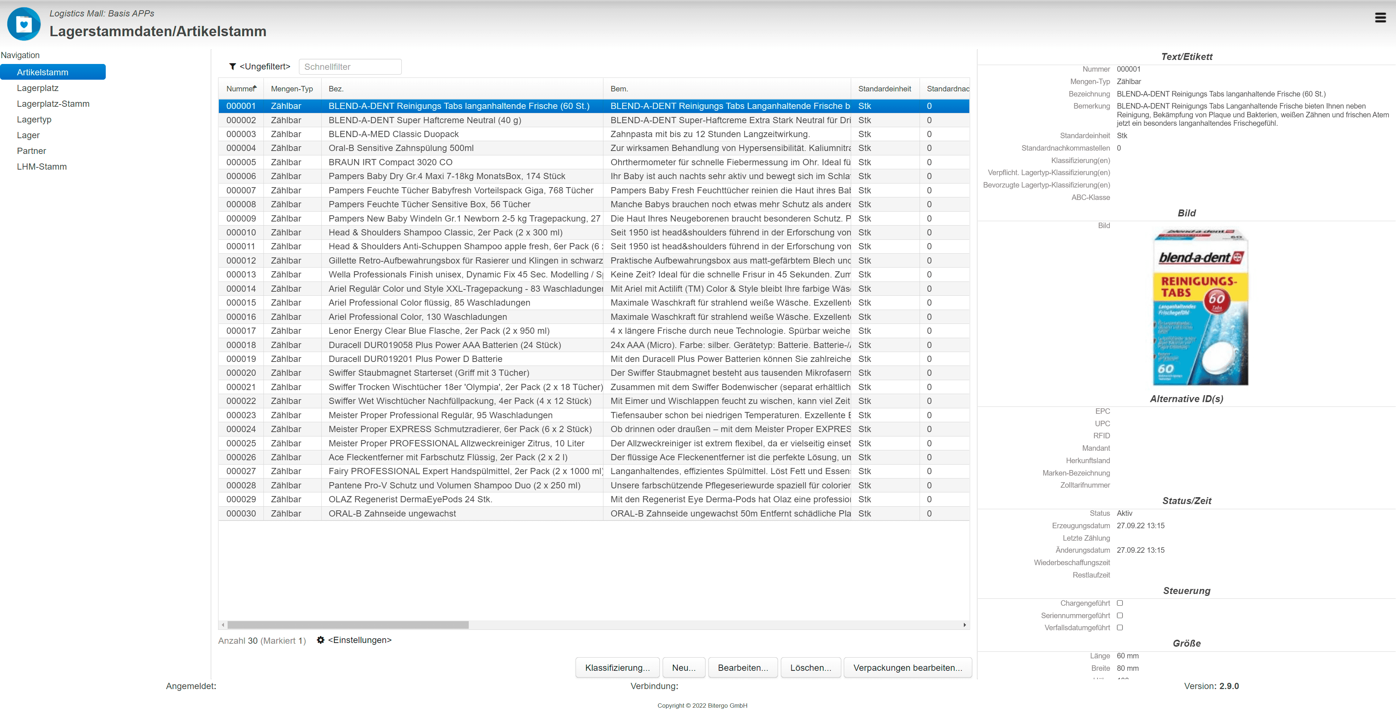This screenshot has width=1396, height=711.
Task: Open Lagerplatz in navigation
Action: (37, 88)
